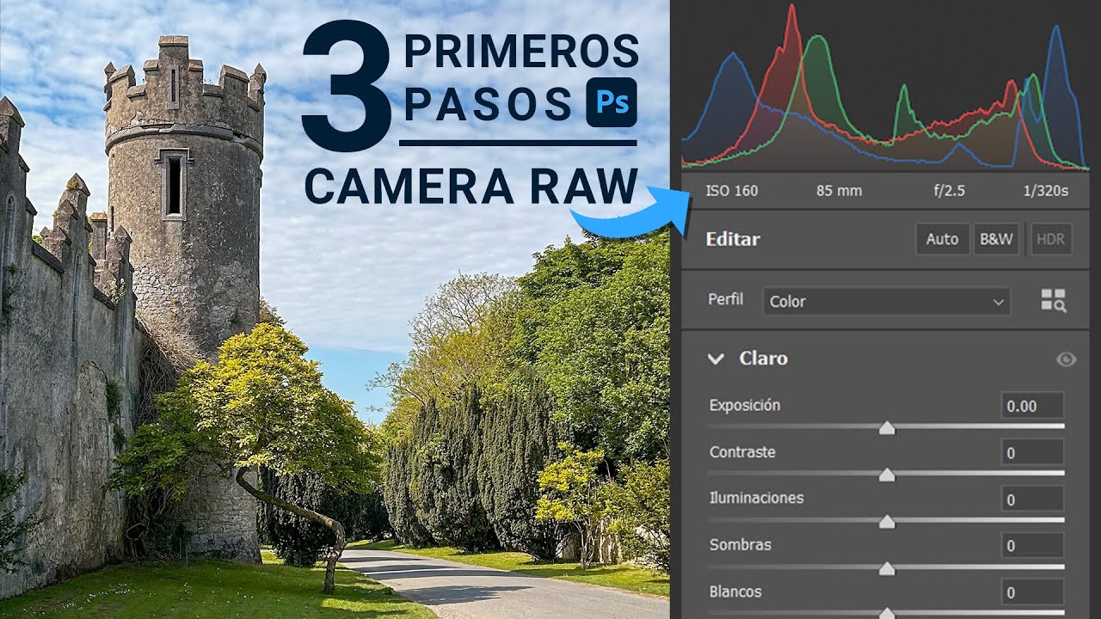Image resolution: width=1101 pixels, height=619 pixels.
Task: Click the Perfil label
Action: tap(726, 300)
